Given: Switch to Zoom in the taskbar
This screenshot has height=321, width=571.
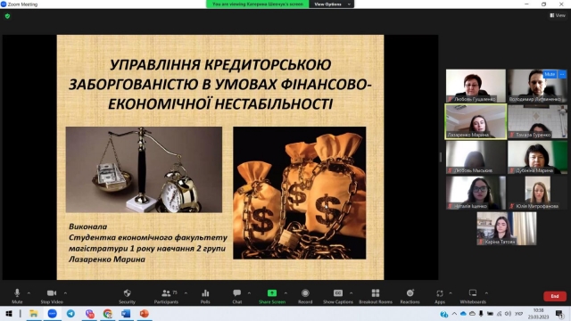Looking at the screenshot, I should coord(52,313).
